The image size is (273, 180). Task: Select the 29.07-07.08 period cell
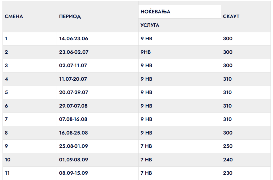coord(73,106)
